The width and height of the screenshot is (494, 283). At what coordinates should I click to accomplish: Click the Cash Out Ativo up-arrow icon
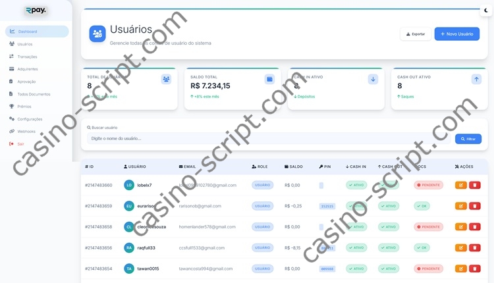click(x=476, y=79)
